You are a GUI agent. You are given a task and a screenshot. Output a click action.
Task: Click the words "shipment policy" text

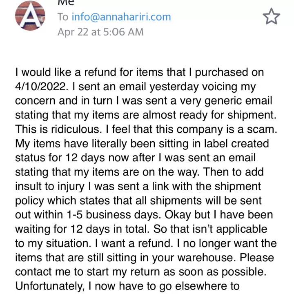click(138, 194)
